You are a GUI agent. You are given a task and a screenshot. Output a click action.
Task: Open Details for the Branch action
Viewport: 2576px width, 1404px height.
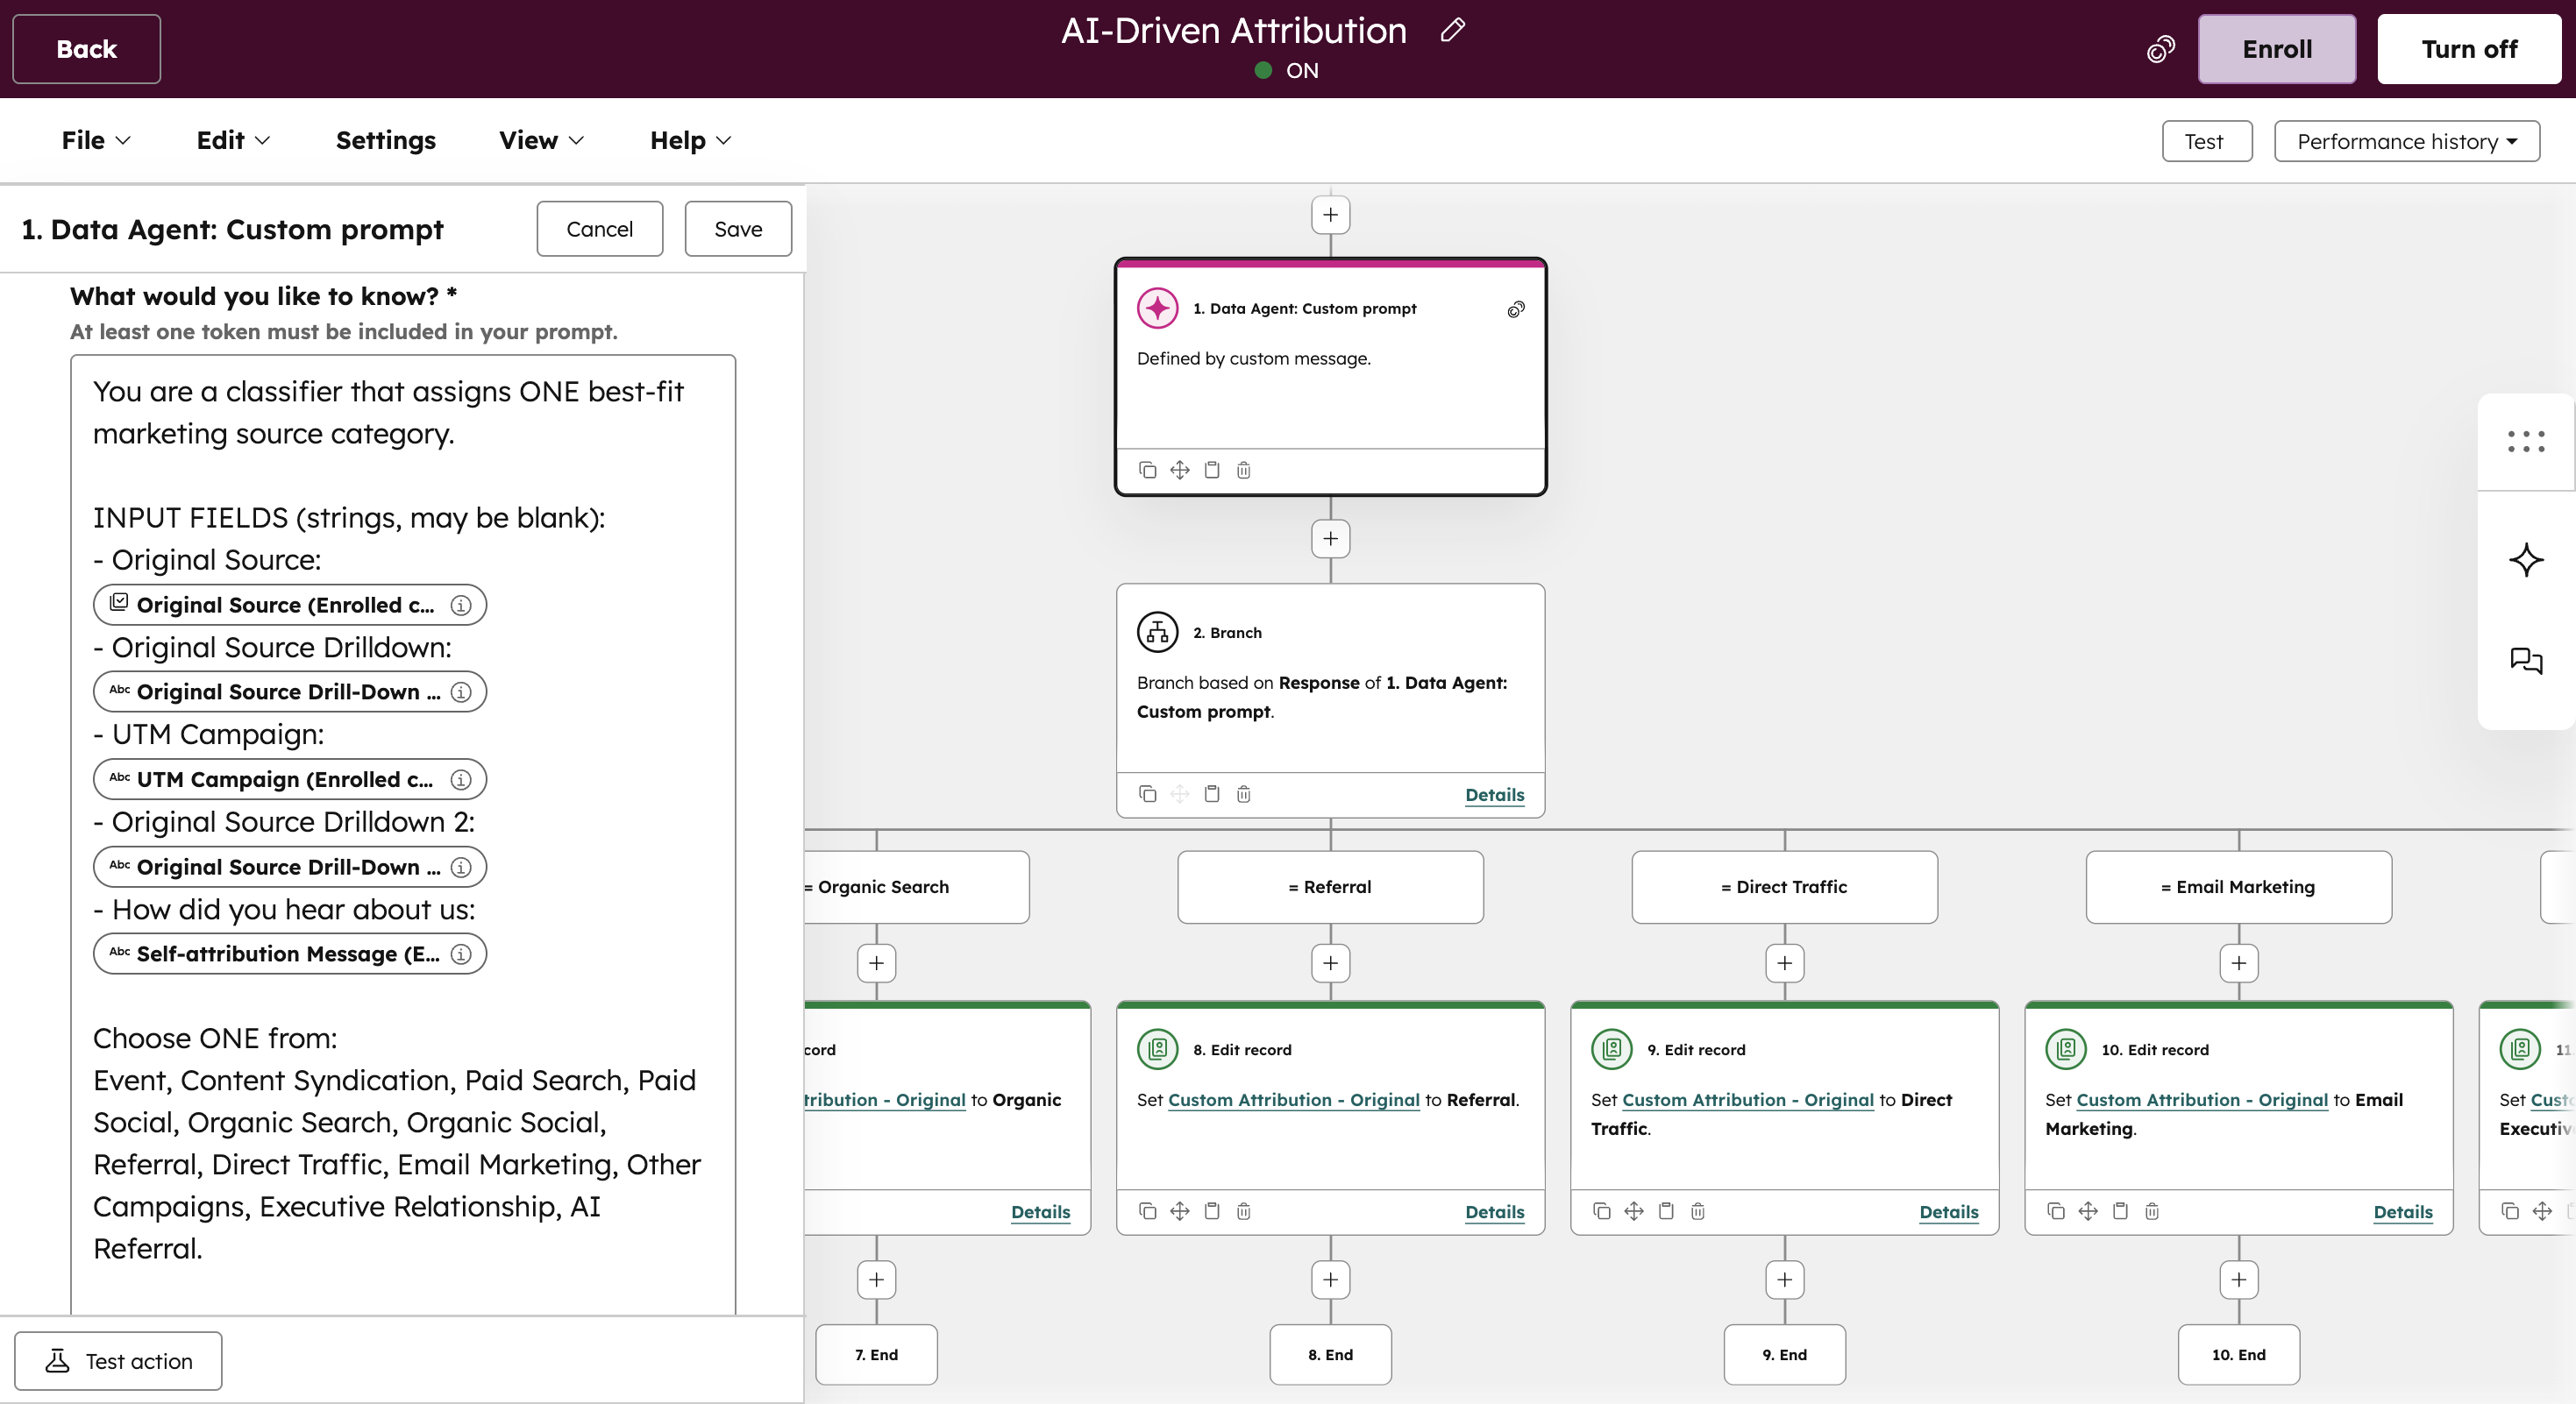click(1494, 796)
